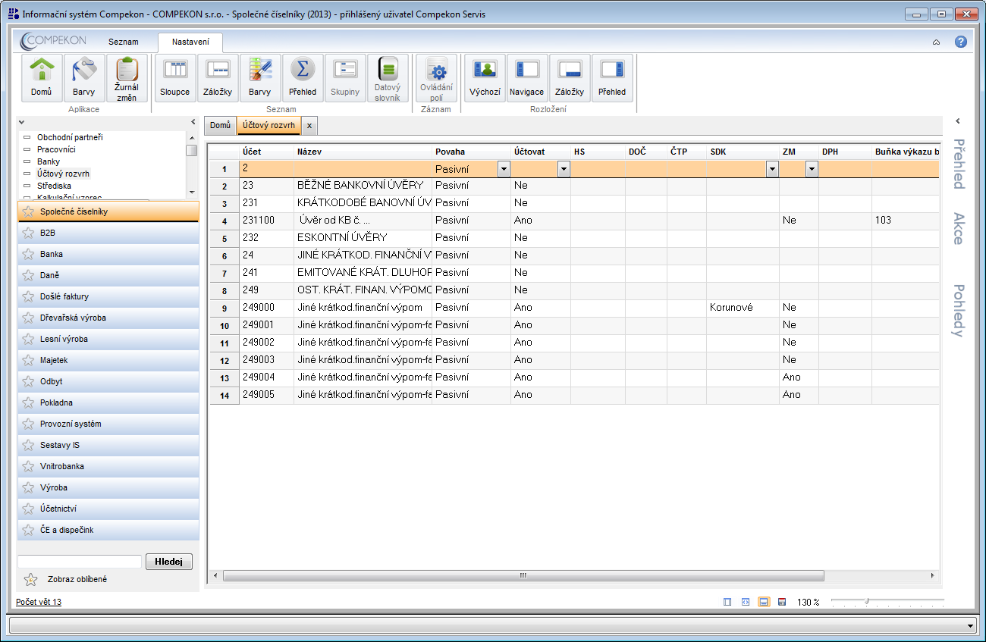This screenshot has width=986, height=642.
Task: Open the SDK filter dropdown arrow
Action: click(772, 170)
